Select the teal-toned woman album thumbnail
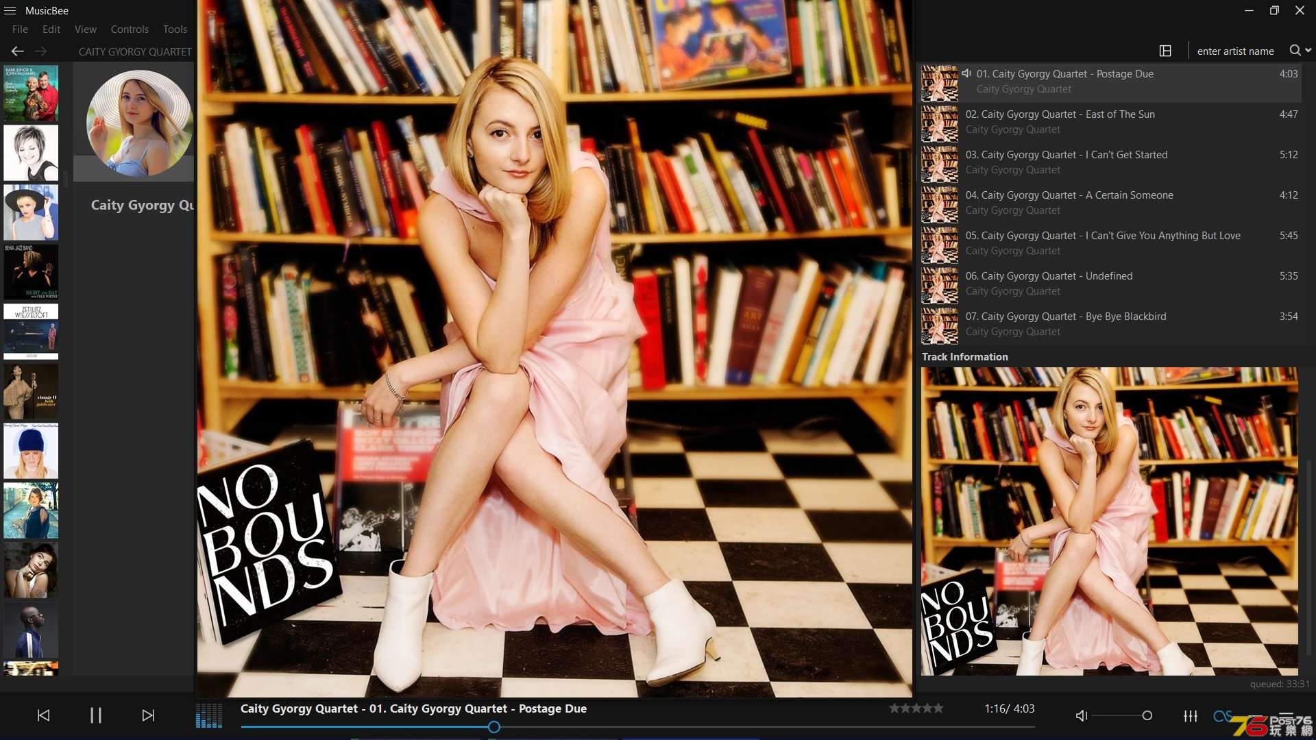This screenshot has height=740, width=1316. [31, 510]
